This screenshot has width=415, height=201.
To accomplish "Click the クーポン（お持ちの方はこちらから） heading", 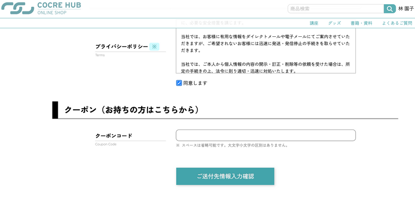I will click(x=132, y=110).
